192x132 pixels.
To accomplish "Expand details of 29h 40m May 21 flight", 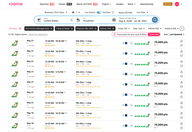I will tap(182, 45).
